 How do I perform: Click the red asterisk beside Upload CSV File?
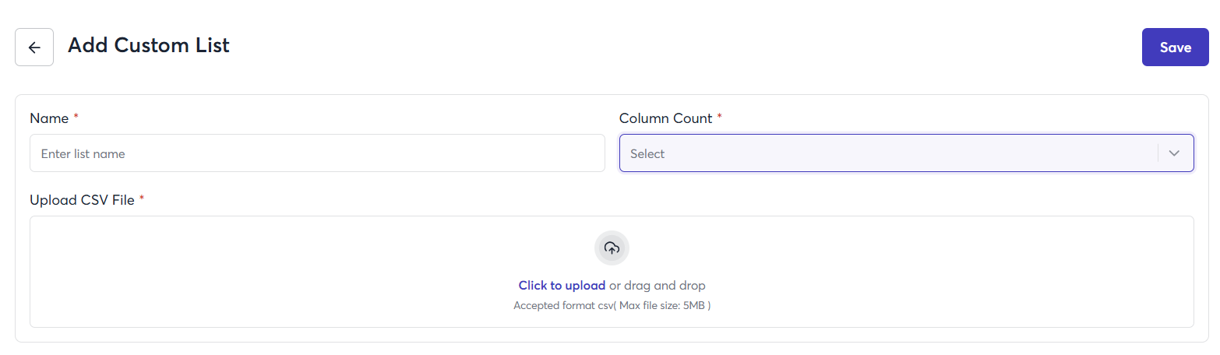click(x=142, y=199)
